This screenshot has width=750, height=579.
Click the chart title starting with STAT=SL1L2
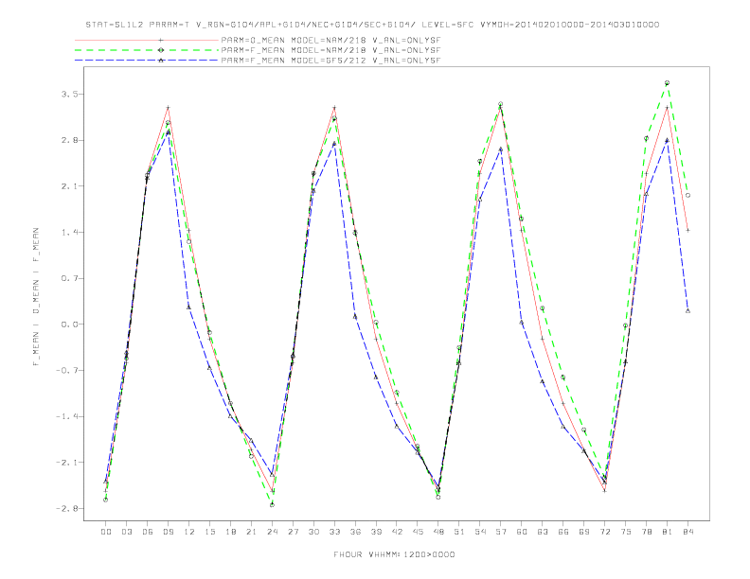[x=372, y=25]
